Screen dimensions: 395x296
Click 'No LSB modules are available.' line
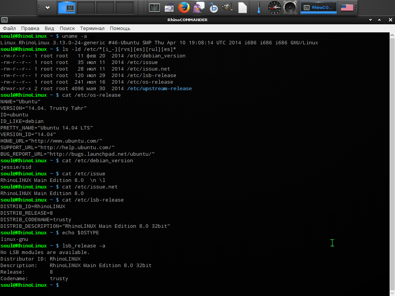pyautogui.click(x=45, y=252)
